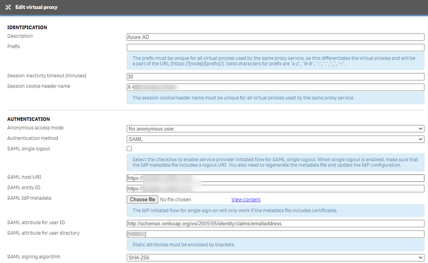The height and width of the screenshot is (263, 428).
Task: Click the Anonymous access mode label
Action: pos(35,127)
